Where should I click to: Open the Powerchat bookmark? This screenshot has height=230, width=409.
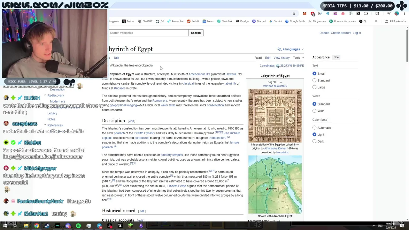click(175, 21)
